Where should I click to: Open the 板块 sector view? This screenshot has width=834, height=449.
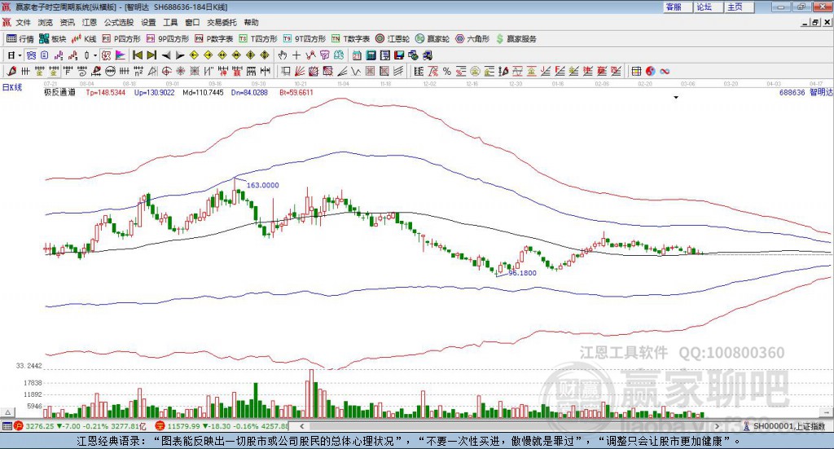tap(52, 39)
